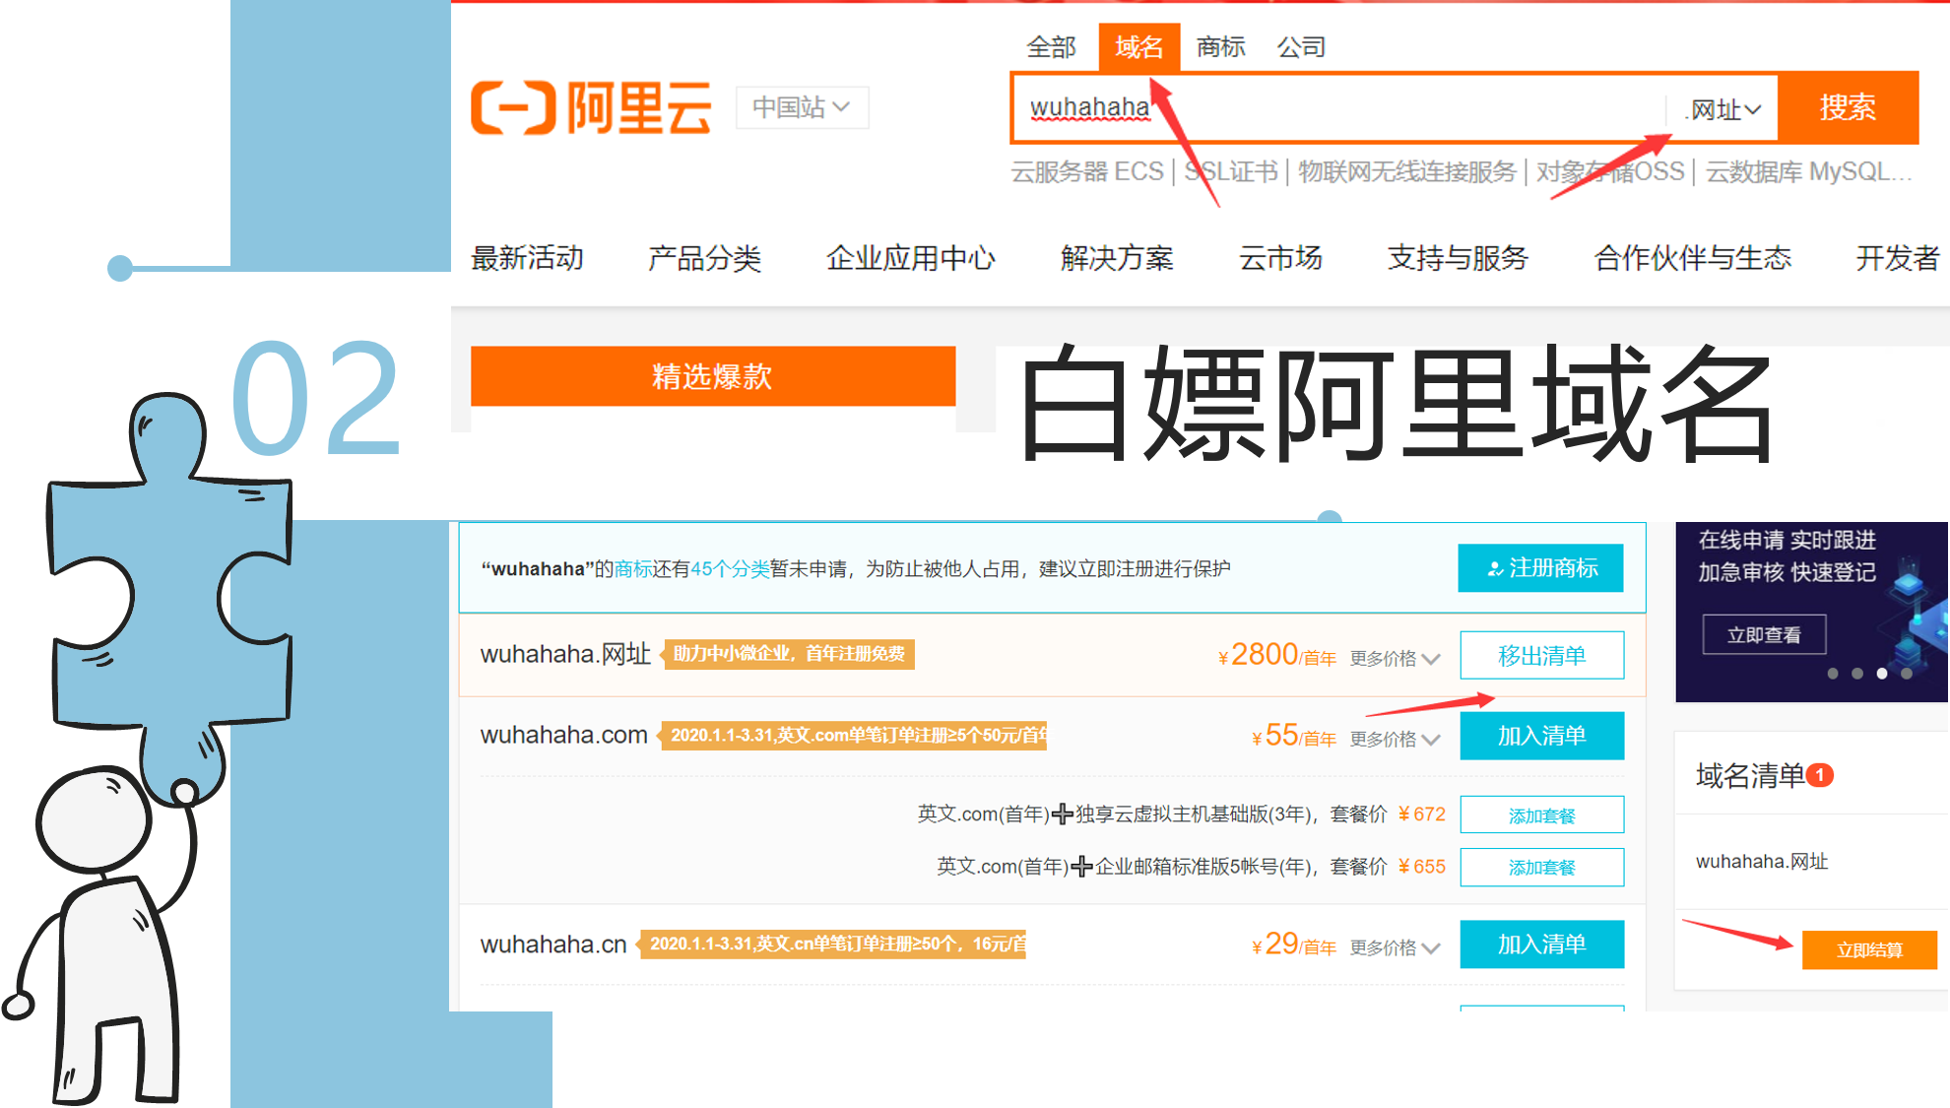Click the 立即查看 button in the ad banner

[x=1764, y=635]
